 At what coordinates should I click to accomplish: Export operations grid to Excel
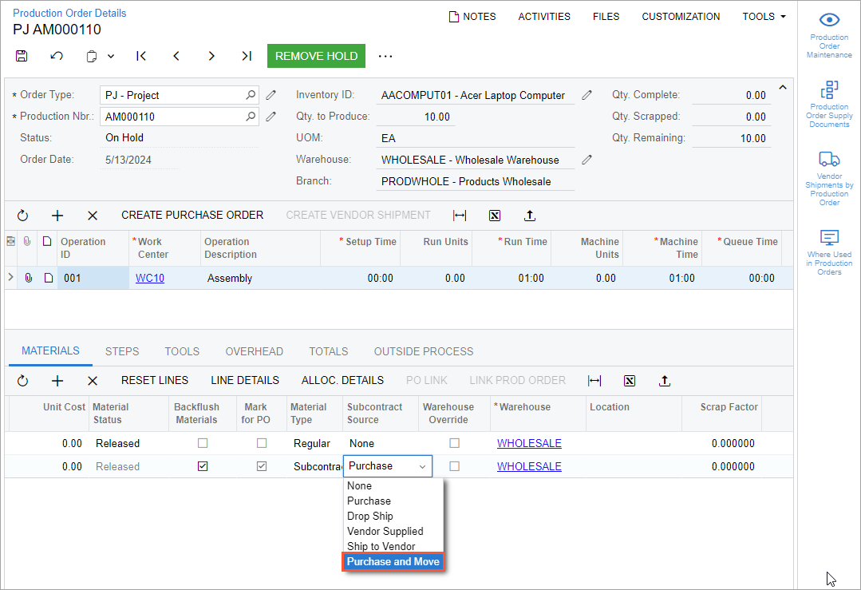pyautogui.click(x=495, y=216)
